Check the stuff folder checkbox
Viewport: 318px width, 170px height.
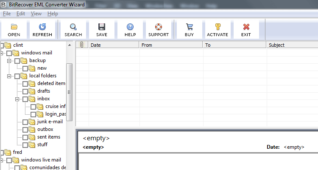click(x=25, y=145)
